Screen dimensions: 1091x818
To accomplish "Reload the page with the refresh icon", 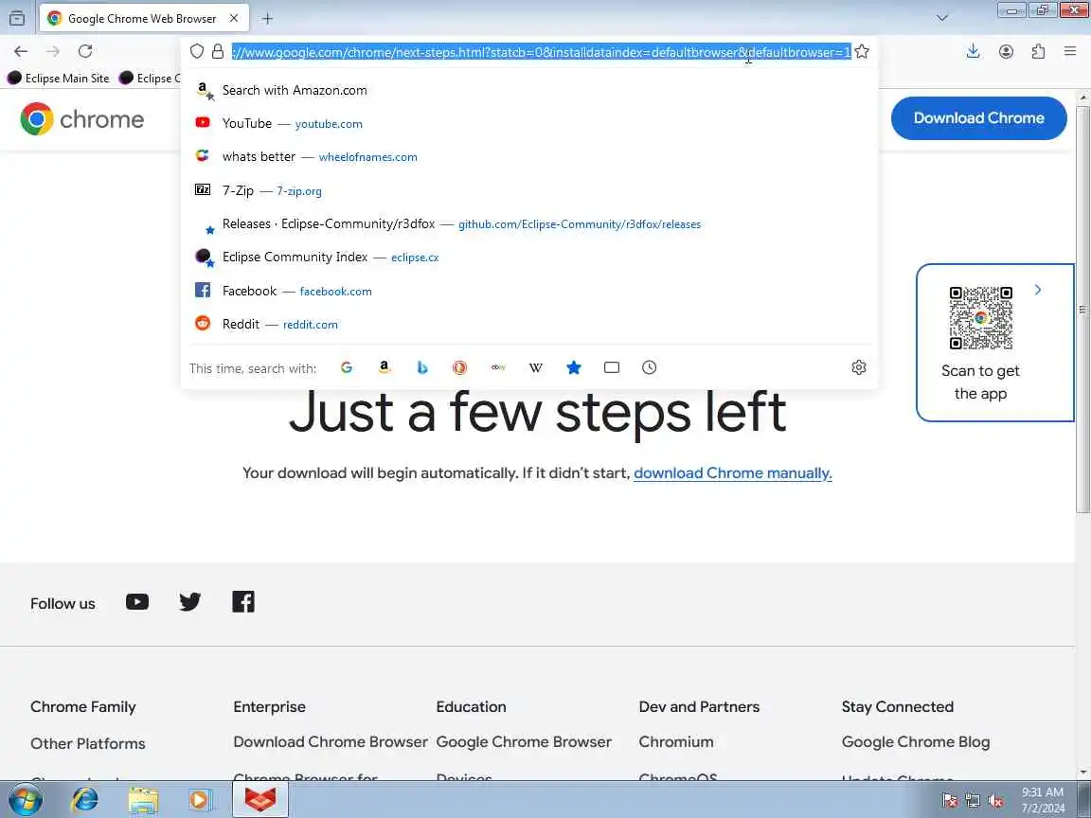I will tap(85, 51).
